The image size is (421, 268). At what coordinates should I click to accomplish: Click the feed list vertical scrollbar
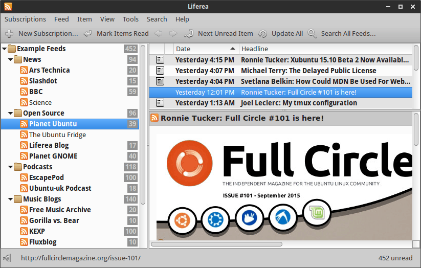pos(143,125)
